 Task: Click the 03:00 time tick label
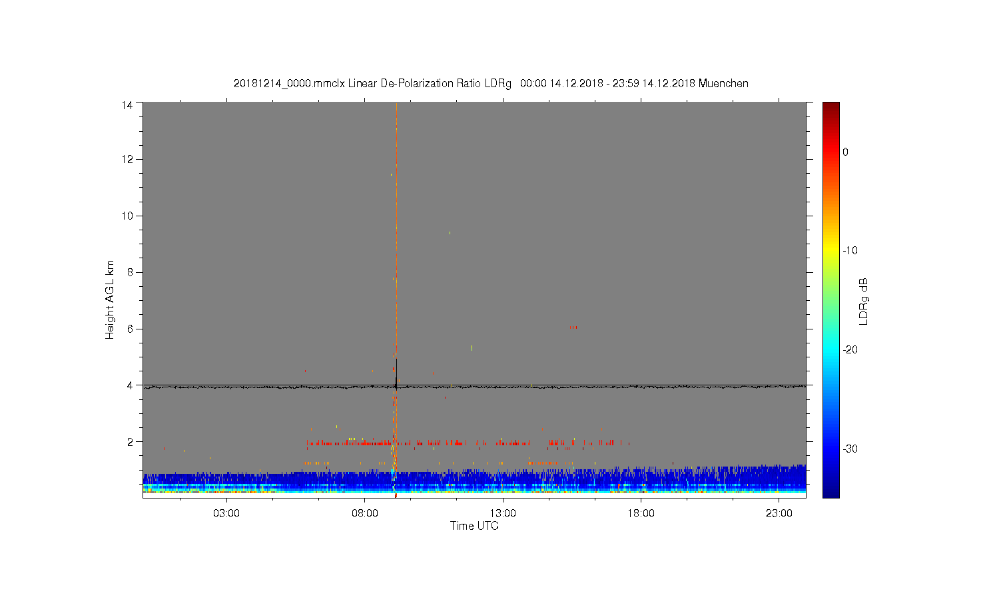(x=226, y=514)
